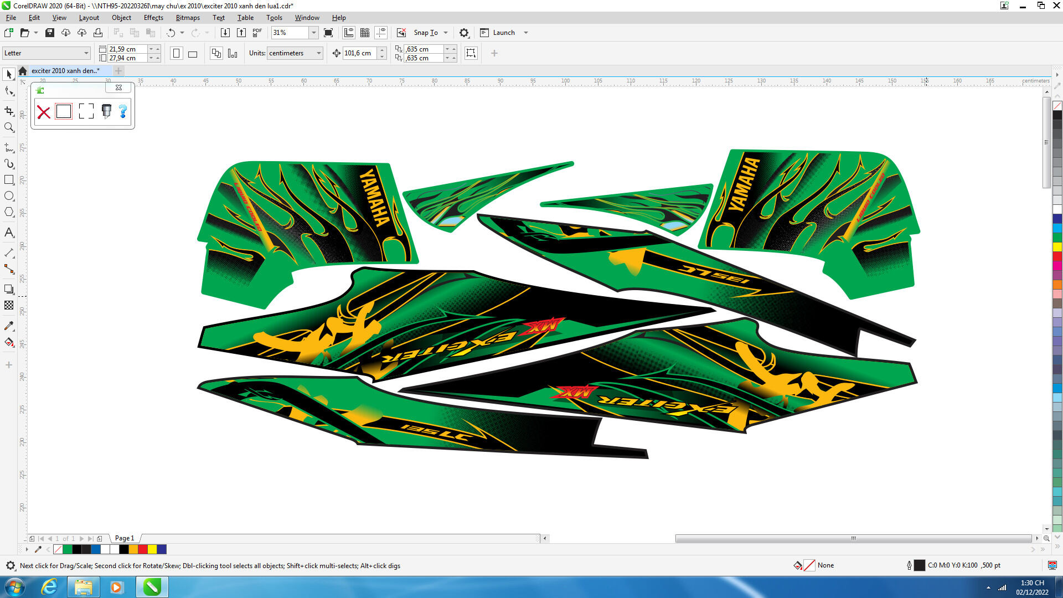Apply page layout to all pages
The image size is (1063, 598).
216,53
